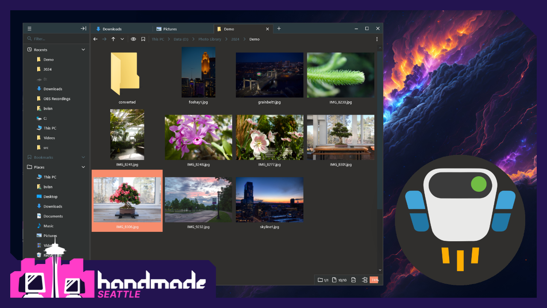This screenshot has width=547, height=308.
Task: Open the navigation history dropdown arrow
Action: (122, 39)
